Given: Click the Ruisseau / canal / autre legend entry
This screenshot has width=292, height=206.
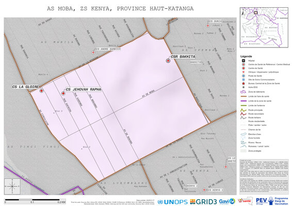Looking at the screenshot, I should click(x=258, y=146).
